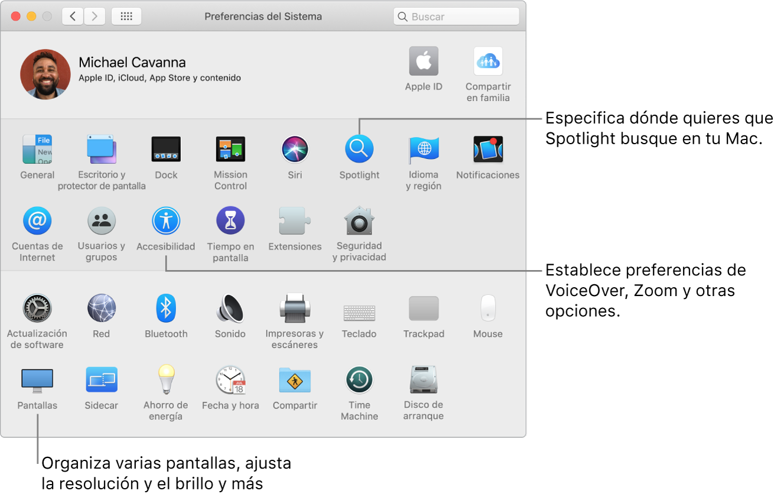The width and height of the screenshot is (784, 497).
Task: Open Red network preferences
Action: [x=102, y=308]
